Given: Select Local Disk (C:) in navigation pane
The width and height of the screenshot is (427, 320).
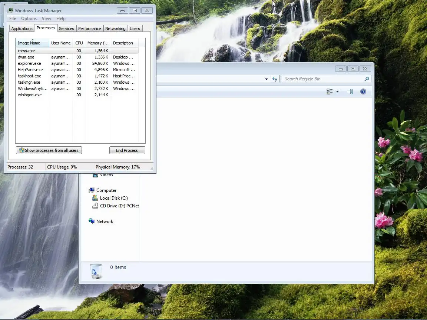Looking at the screenshot, I should 114,198.
